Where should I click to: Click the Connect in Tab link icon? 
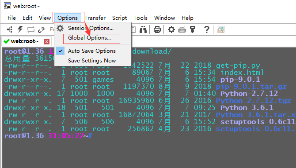[x=41, y=30]
